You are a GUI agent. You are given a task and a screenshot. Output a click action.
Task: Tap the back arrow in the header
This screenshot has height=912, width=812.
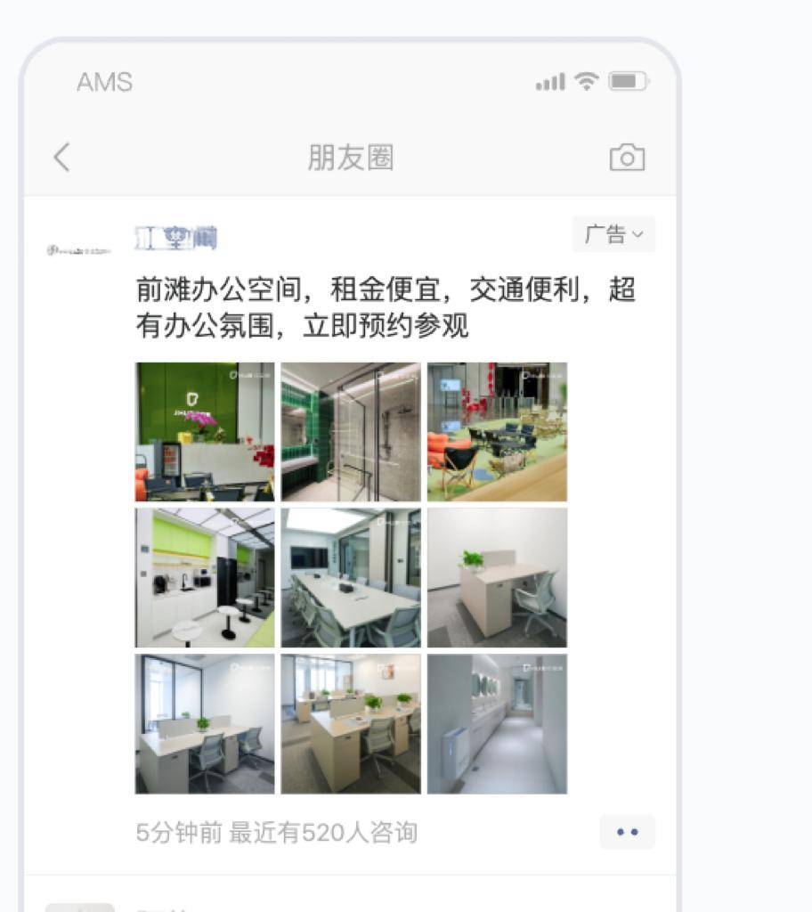click(x=61, y=157)
